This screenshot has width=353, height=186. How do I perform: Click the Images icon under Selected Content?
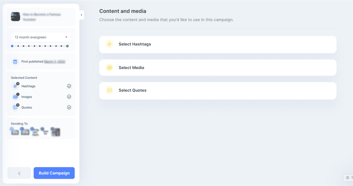15,97
